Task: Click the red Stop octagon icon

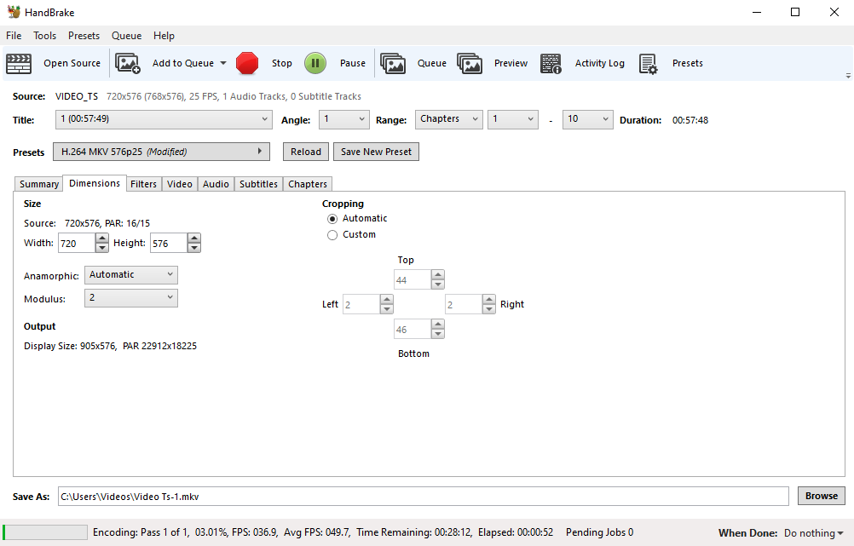Action: pyautogui.click(x=247, y=63)
